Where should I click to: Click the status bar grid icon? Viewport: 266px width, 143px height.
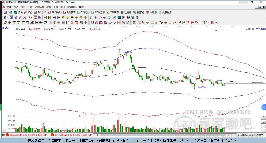(4, 135)
